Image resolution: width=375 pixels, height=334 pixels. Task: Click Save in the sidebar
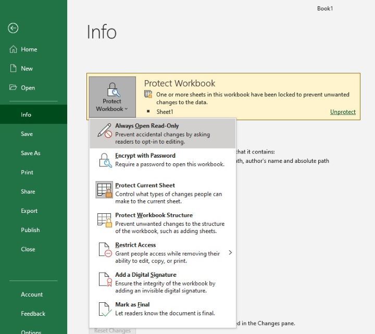(x=33, y=134)
